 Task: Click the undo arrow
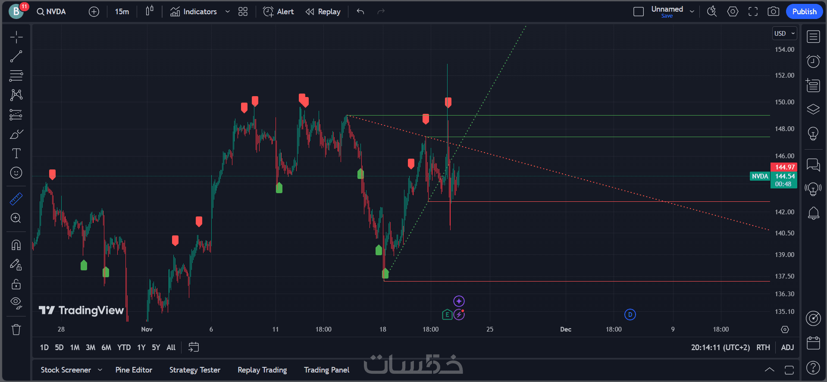[x=360, y=12]
